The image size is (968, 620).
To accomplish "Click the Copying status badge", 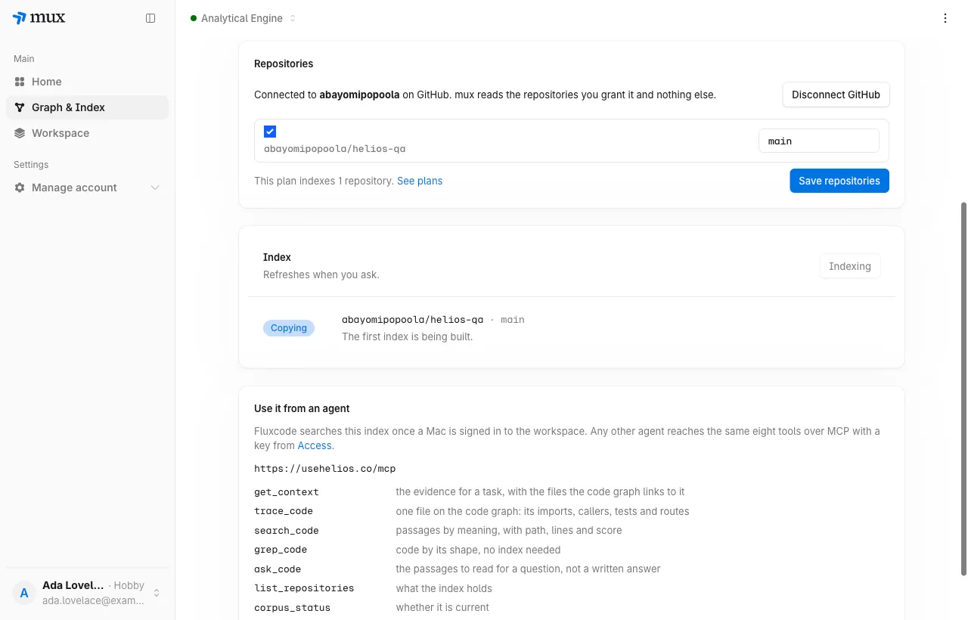I will [x=289, y=328].
